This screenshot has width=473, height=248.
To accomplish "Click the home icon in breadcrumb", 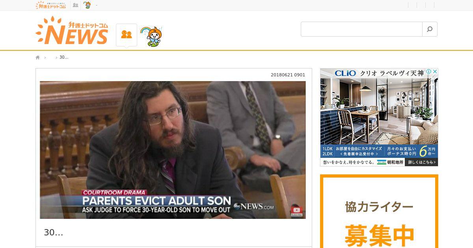I will [38, 57].
